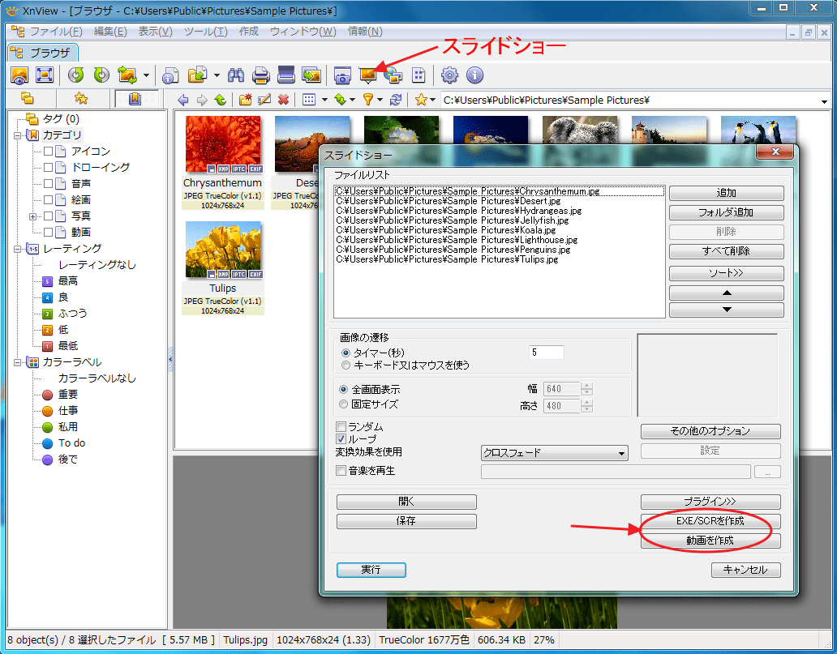Viewport: 837px width, 654px height.
Task: Select the 重要 red color label
Action: pyautogui.click(x=68, y=395)
